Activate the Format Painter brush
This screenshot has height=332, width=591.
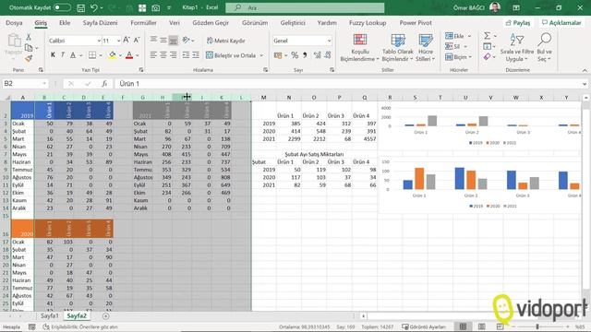[x=29, y=58]
